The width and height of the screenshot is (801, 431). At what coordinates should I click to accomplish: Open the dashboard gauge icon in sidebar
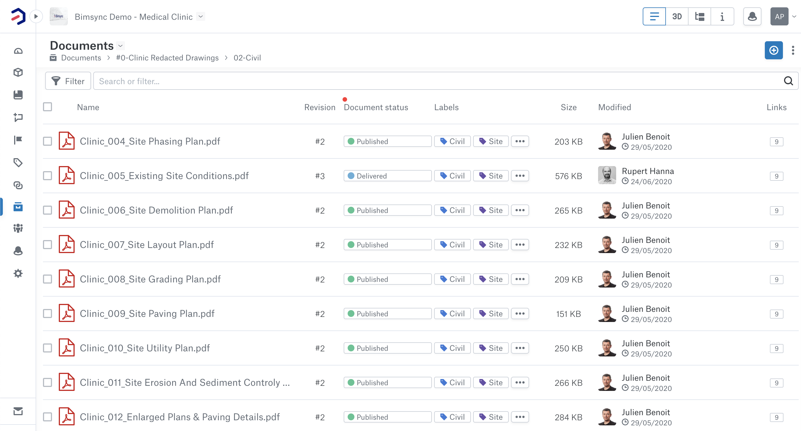click(x=18, y=51)
